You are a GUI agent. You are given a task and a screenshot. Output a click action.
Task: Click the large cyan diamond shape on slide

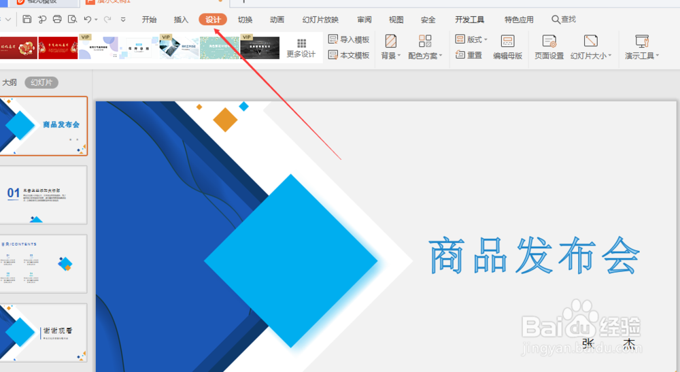tap(290, 260)
